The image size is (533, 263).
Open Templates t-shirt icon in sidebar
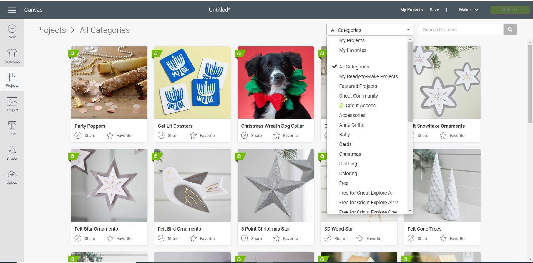coord(12,53)
